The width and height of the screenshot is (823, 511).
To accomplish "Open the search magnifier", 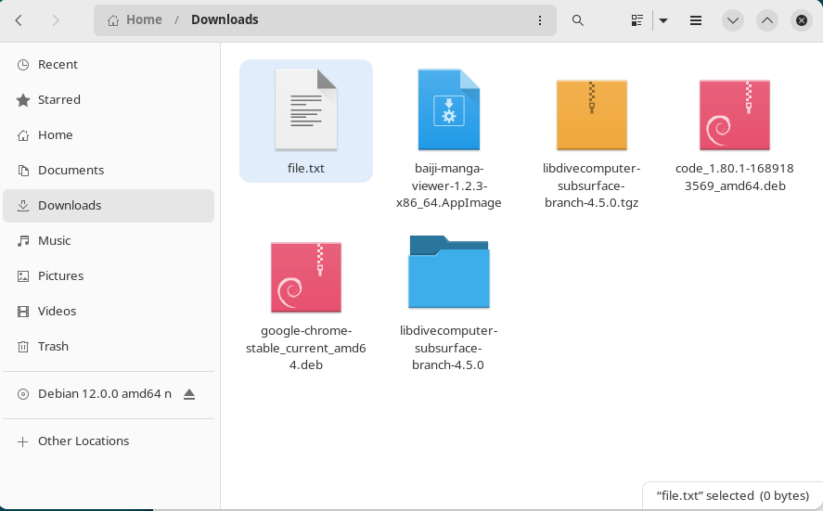I will [x=578, y=20].
